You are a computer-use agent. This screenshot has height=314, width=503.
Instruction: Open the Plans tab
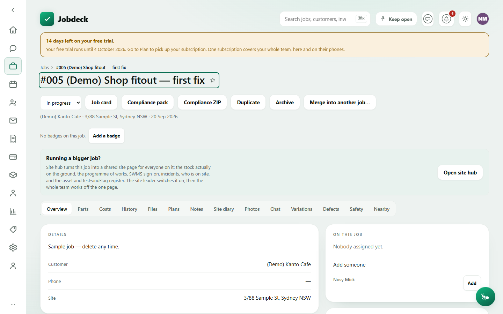point(174,209)
